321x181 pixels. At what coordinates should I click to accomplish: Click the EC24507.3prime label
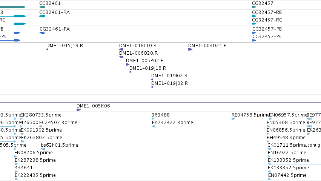tap(58, 123)
